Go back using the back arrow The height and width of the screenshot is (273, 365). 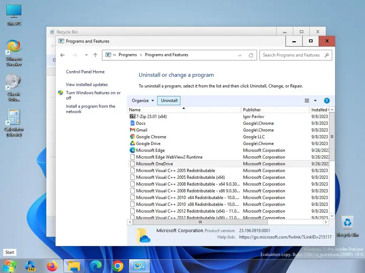(62, 55)
